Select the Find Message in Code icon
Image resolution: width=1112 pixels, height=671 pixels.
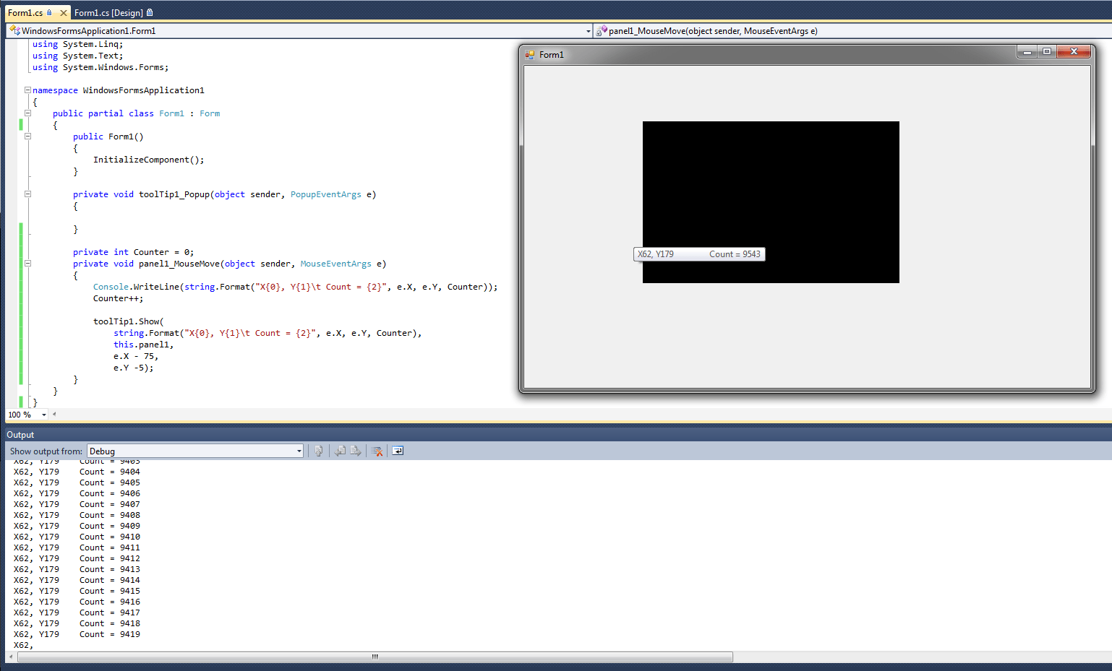point(319,451)
